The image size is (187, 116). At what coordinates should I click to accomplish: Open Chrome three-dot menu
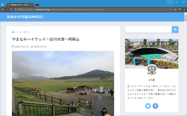point(184,10)
